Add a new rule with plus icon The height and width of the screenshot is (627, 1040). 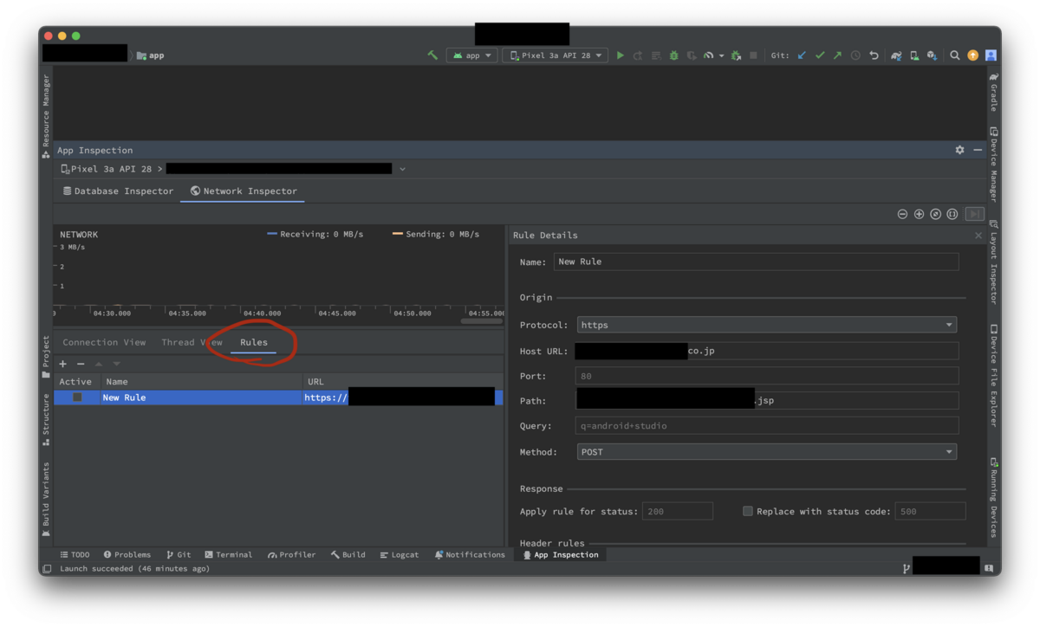point(62,364)
